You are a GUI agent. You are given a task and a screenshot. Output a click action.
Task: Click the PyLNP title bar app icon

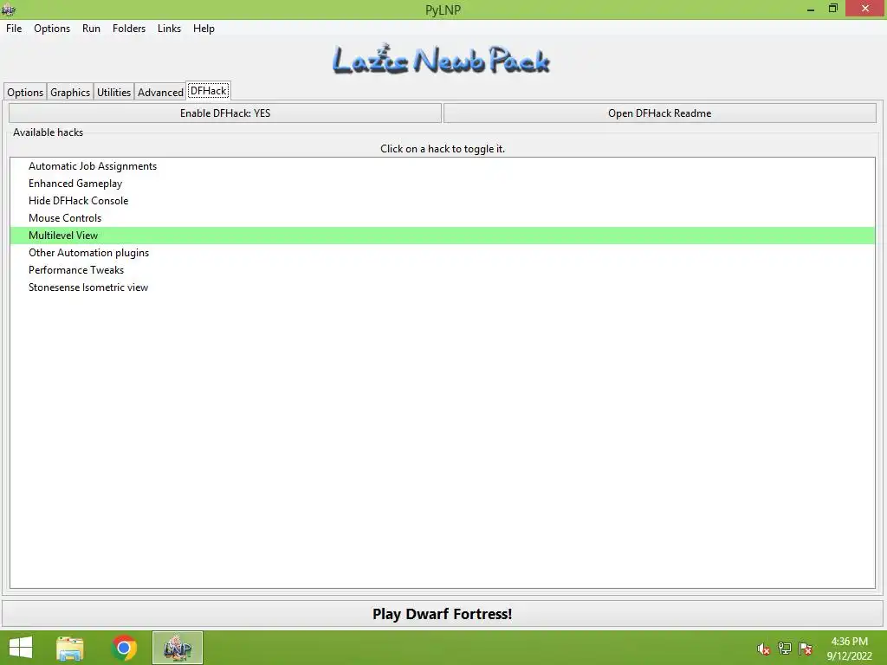(9, 10)
